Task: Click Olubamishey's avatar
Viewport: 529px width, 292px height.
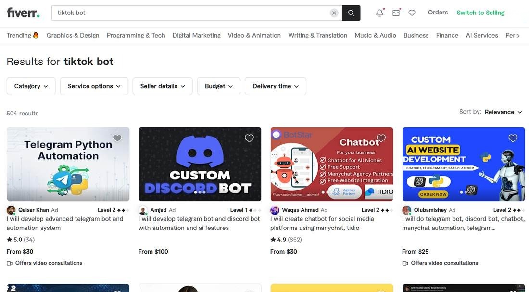Action: [x=406, y=210]
